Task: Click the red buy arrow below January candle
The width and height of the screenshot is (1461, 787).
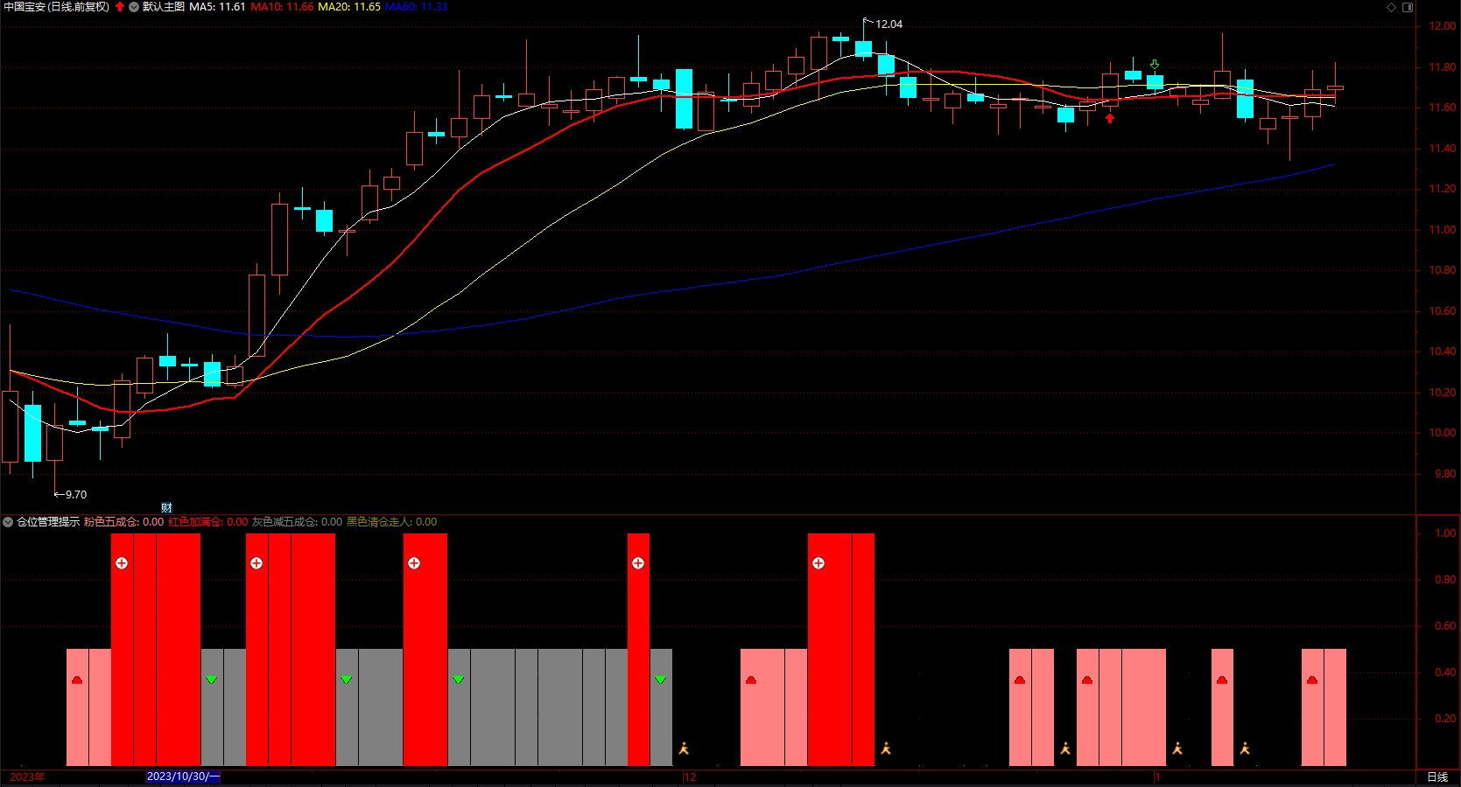Action: point(1110,118)
